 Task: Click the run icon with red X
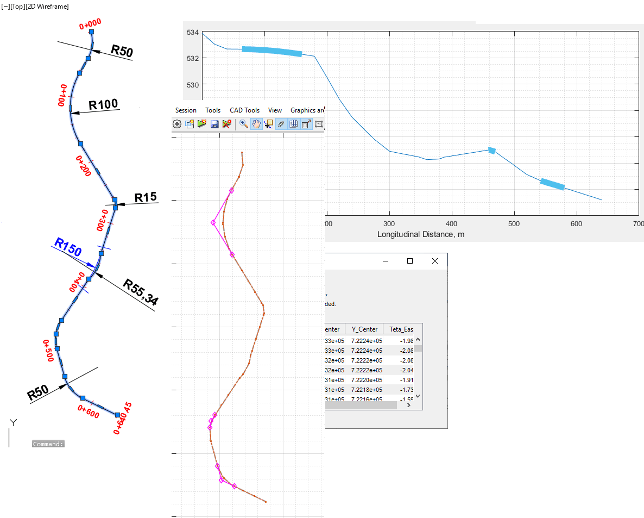(227, 124)
